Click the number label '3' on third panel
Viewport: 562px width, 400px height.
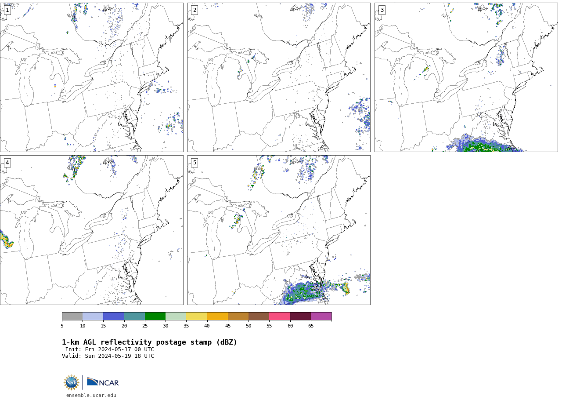pyautogui.click(x=382, y=10)
